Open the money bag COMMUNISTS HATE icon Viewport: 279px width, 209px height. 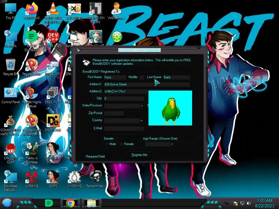tap(11, 125)
